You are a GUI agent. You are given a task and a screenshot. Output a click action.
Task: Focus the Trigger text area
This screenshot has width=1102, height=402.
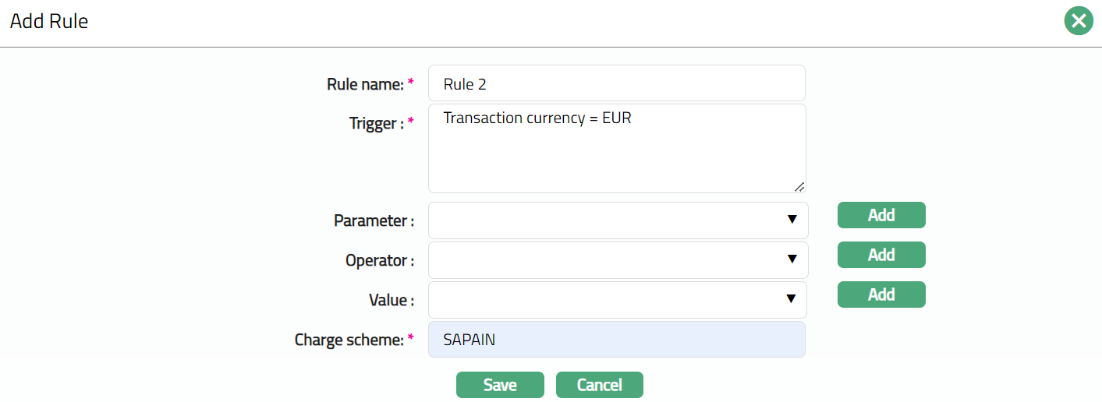[x=616, y=148]
